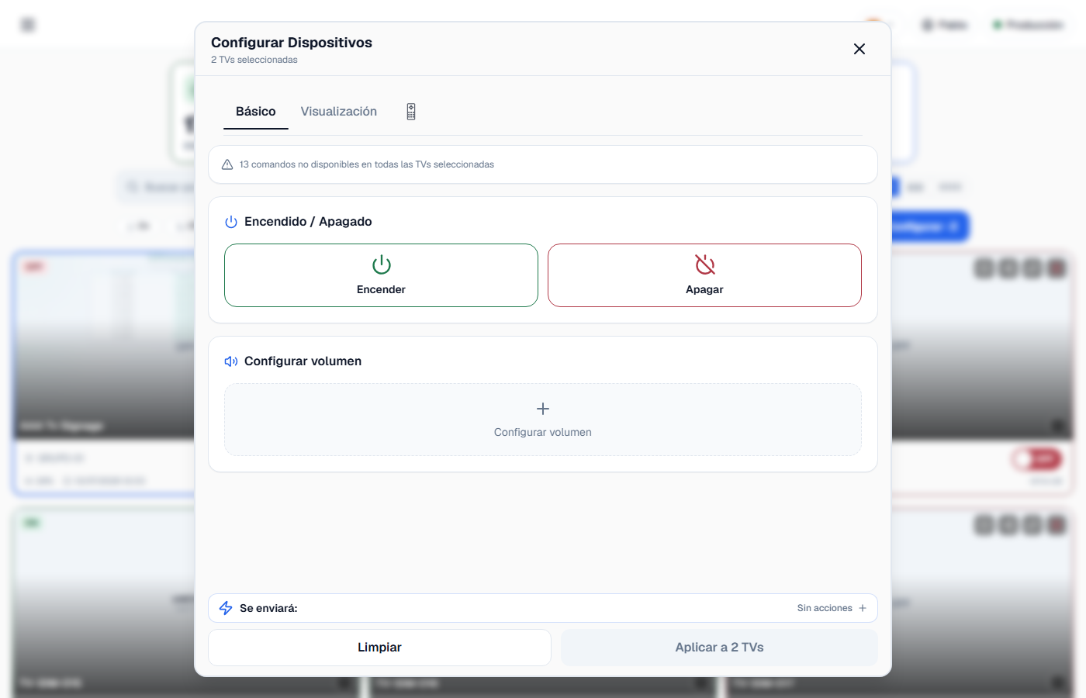The width and height of the screenshot is (1086, 698).
Task: Choose the Apagar power-off button
Action: click(704, 275)
